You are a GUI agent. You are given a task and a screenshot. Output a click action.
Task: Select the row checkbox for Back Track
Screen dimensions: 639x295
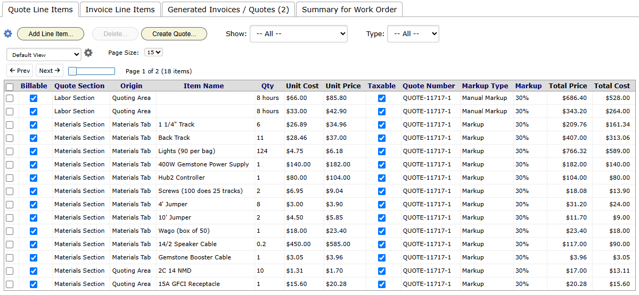click(10, 138)
